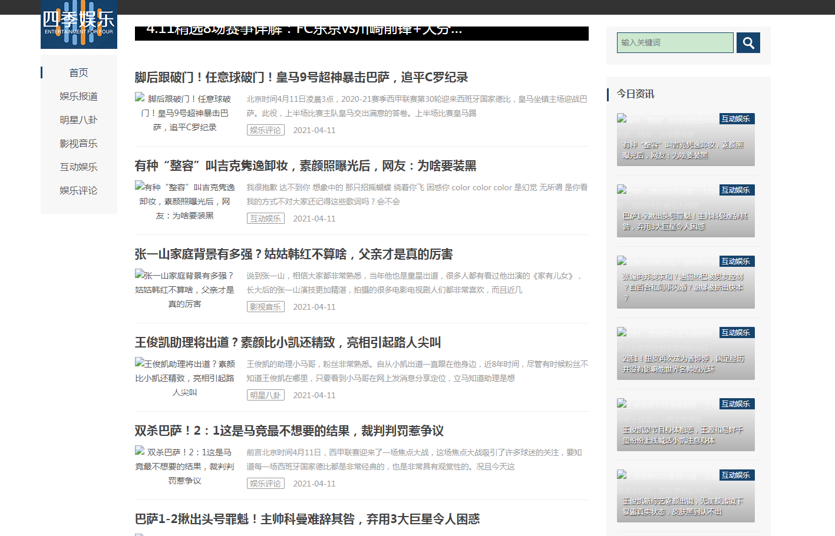Click 互动娱乐 badge on 王俊凯新综艺 sidebar card
Image resolution: width=835 pixels, height=536 pixels.
(737, 475)
